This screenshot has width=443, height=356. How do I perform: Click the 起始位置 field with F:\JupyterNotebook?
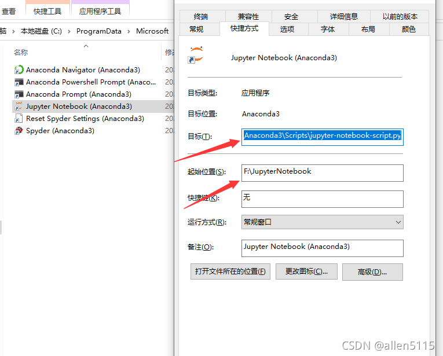pos(323,173)
